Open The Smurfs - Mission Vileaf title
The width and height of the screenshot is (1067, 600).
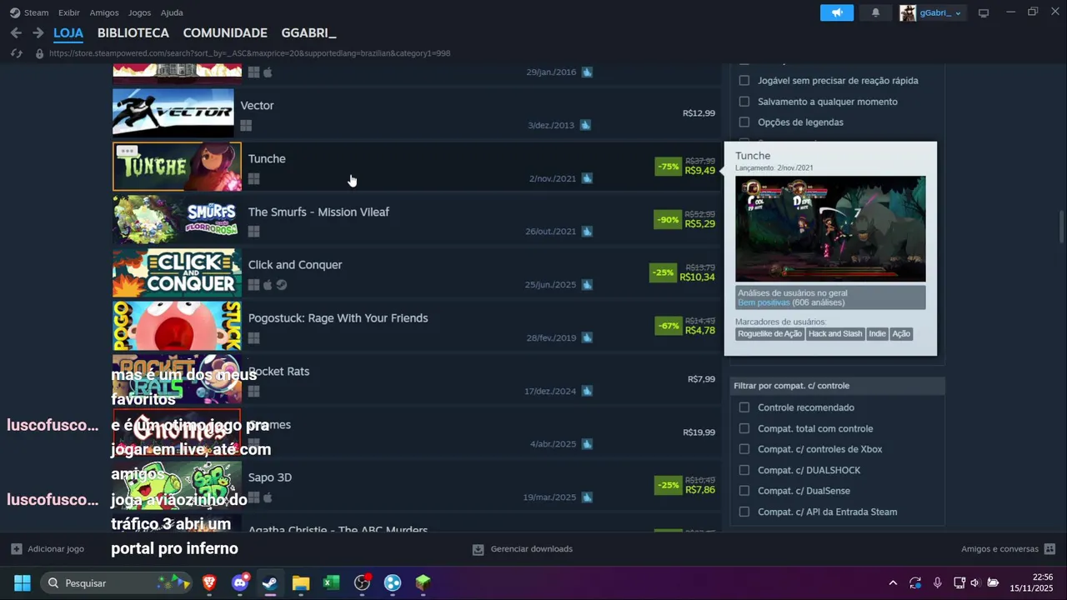(x=318, y=212)
